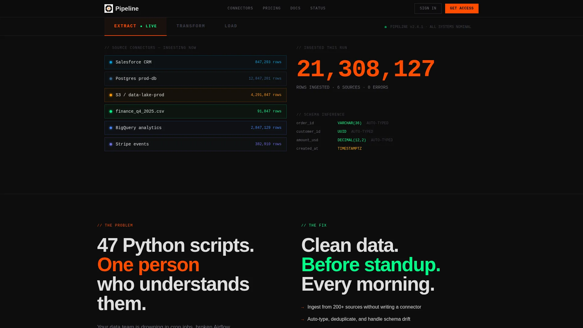Open the Pricing nav link
583x328 pixels.
pos(272,9)
